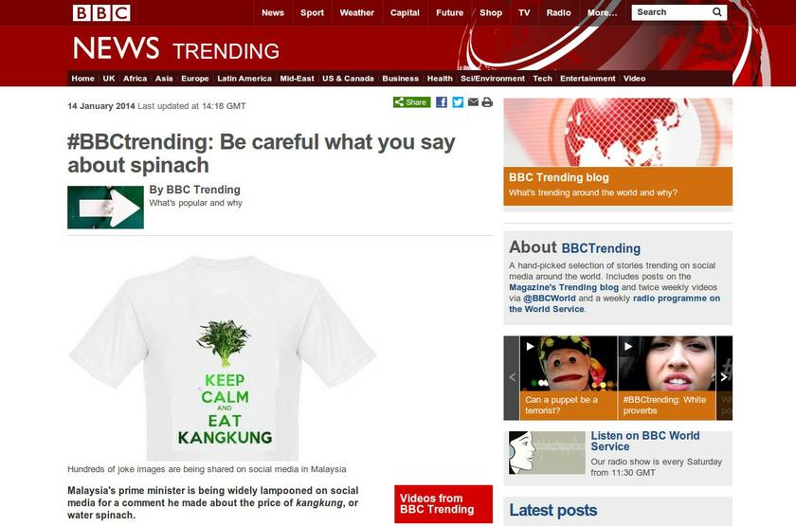Viewport: 796px width, 526px height.
Task: Print page using printer icon
Action: [487, 102]
